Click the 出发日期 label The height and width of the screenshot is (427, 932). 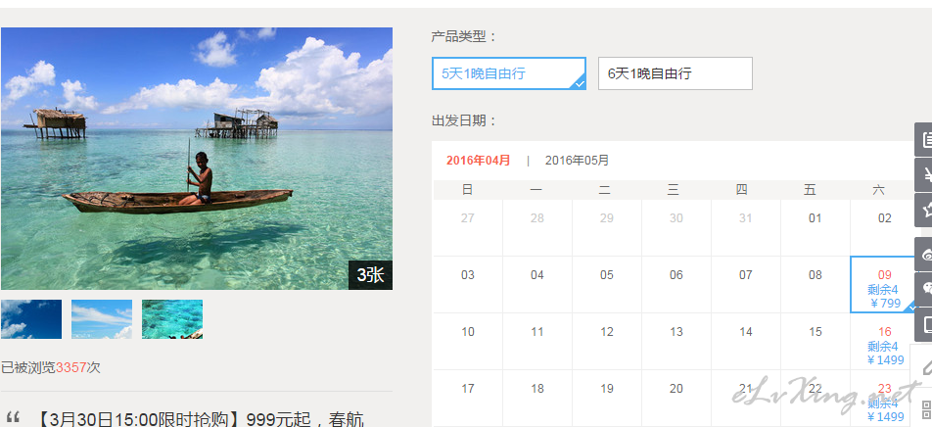tap(464, 120)
